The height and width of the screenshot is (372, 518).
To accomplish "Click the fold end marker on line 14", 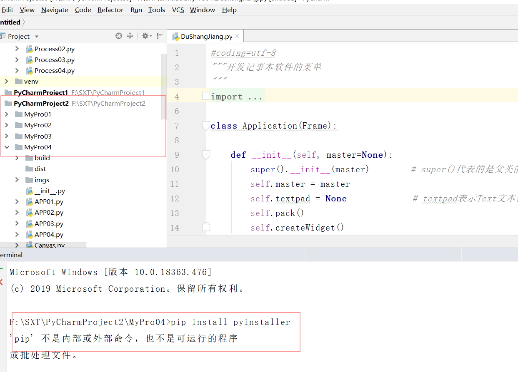I will (x=206, y=227).
